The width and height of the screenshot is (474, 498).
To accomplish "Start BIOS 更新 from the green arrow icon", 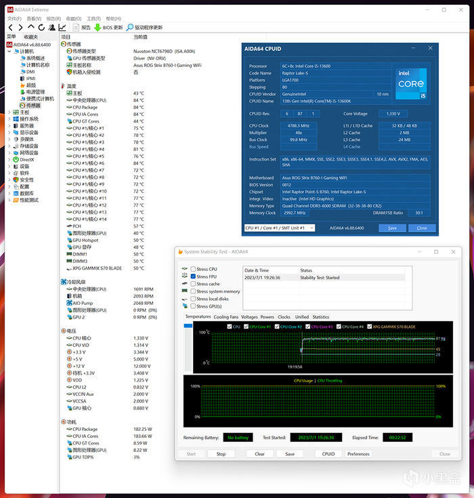I will (108, 28).
